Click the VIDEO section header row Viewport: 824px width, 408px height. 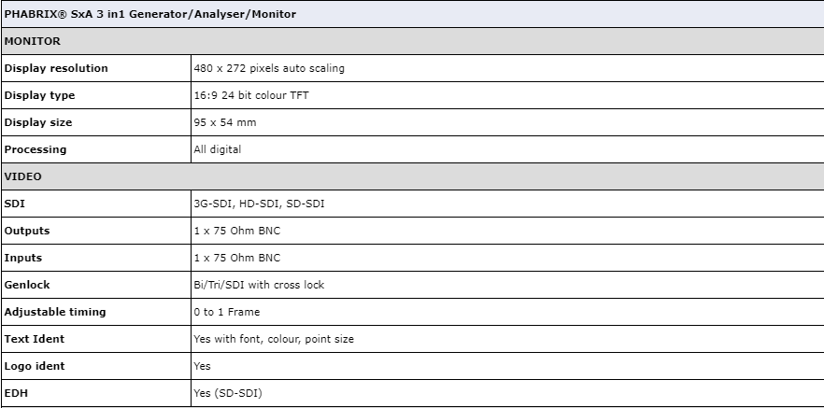(x=23, y=176)
